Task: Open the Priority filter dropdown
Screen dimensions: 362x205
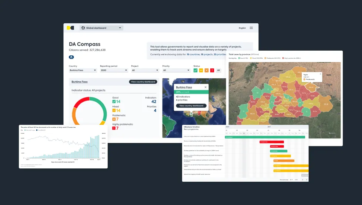Action: coord(176,70)
